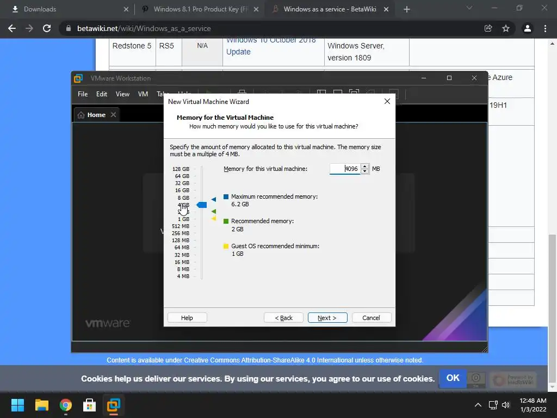Click the 128 GB slider label

coord(181,169)
